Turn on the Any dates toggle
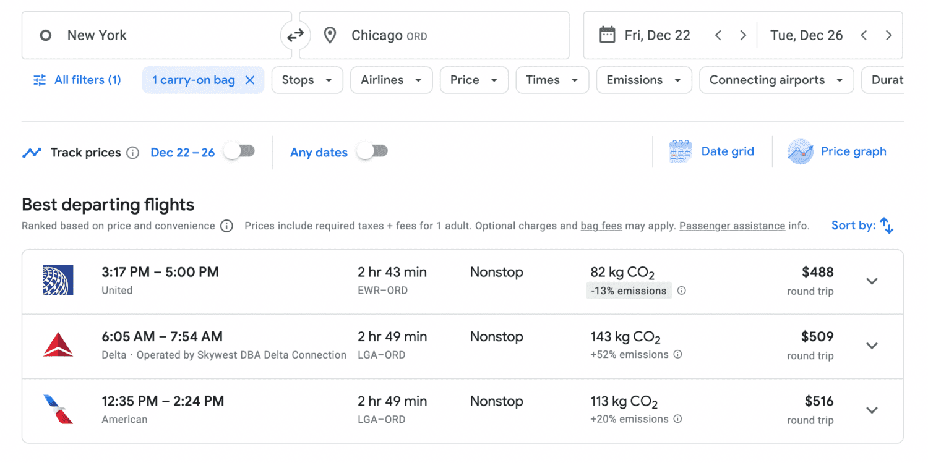This screenshot has height=463, width=928. (x=372, y=150)
